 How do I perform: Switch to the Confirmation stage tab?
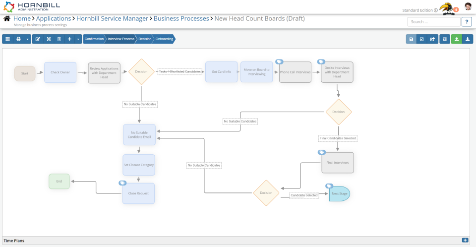click(x=94, y=39)
